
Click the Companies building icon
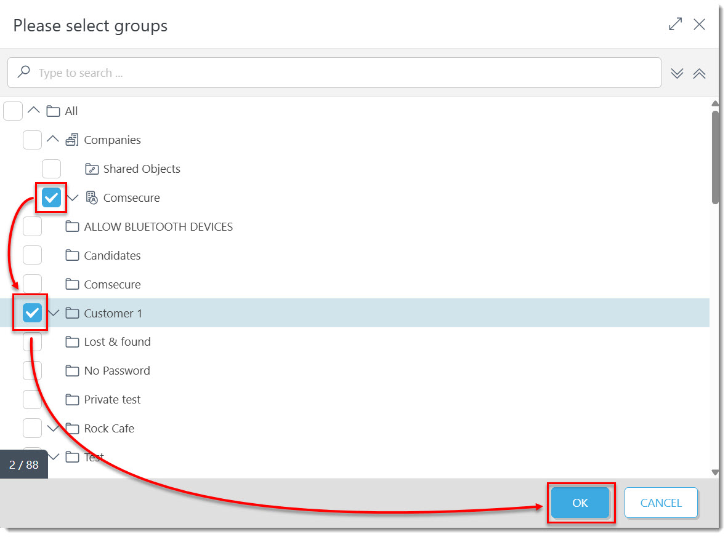point(72,140)
